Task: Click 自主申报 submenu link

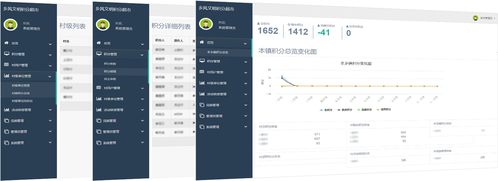Action: click(x=110, y=79)
